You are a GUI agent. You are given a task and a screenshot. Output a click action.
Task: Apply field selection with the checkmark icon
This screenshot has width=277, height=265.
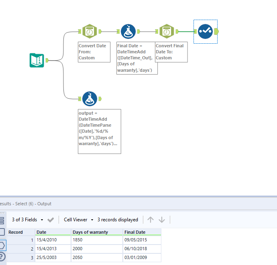click(x=51, y=220)
